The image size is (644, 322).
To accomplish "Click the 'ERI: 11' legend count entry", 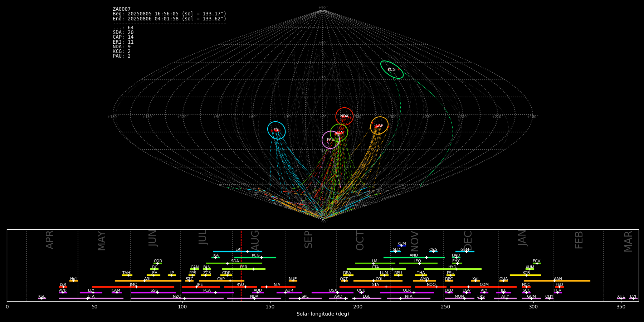I will pos(123,42).
